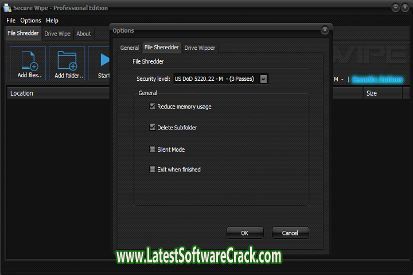
Task: Click the Size column header
Action: (372, 93)
